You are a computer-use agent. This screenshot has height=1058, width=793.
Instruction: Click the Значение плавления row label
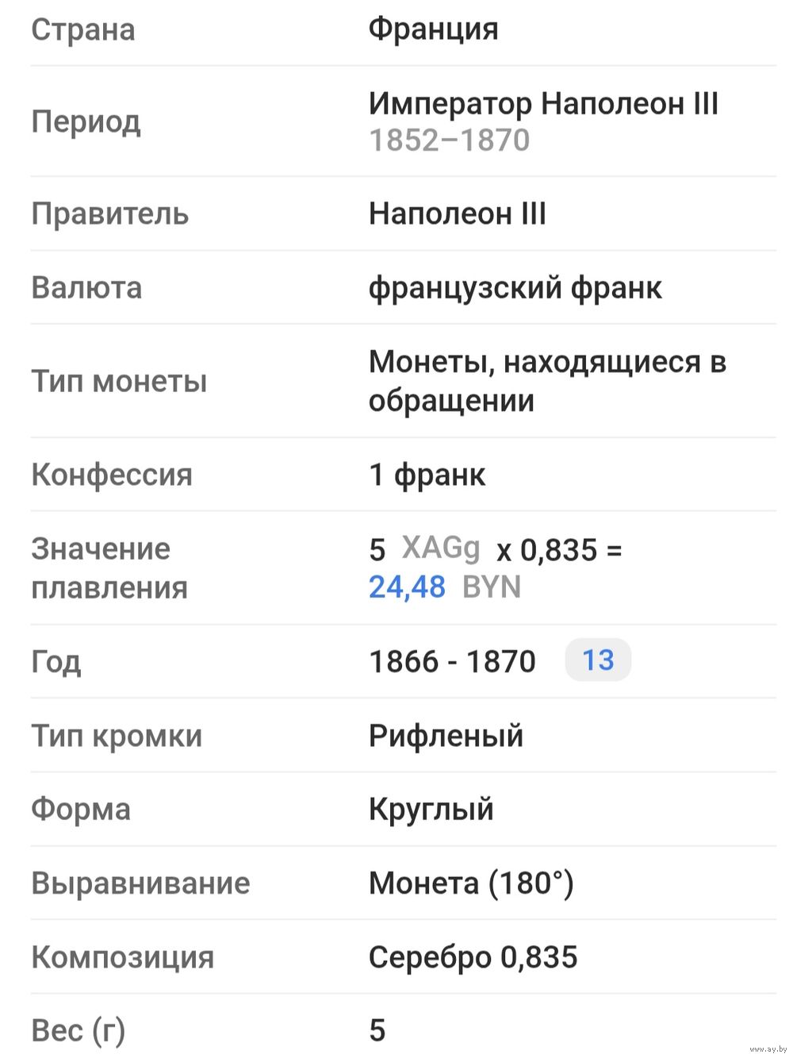tap(109, 568)
